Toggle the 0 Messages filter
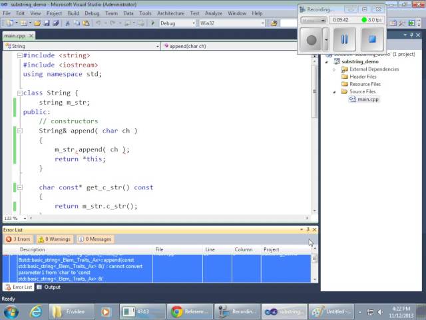The height and width of the screenshot is (320, 426). (x=95, y=239)
